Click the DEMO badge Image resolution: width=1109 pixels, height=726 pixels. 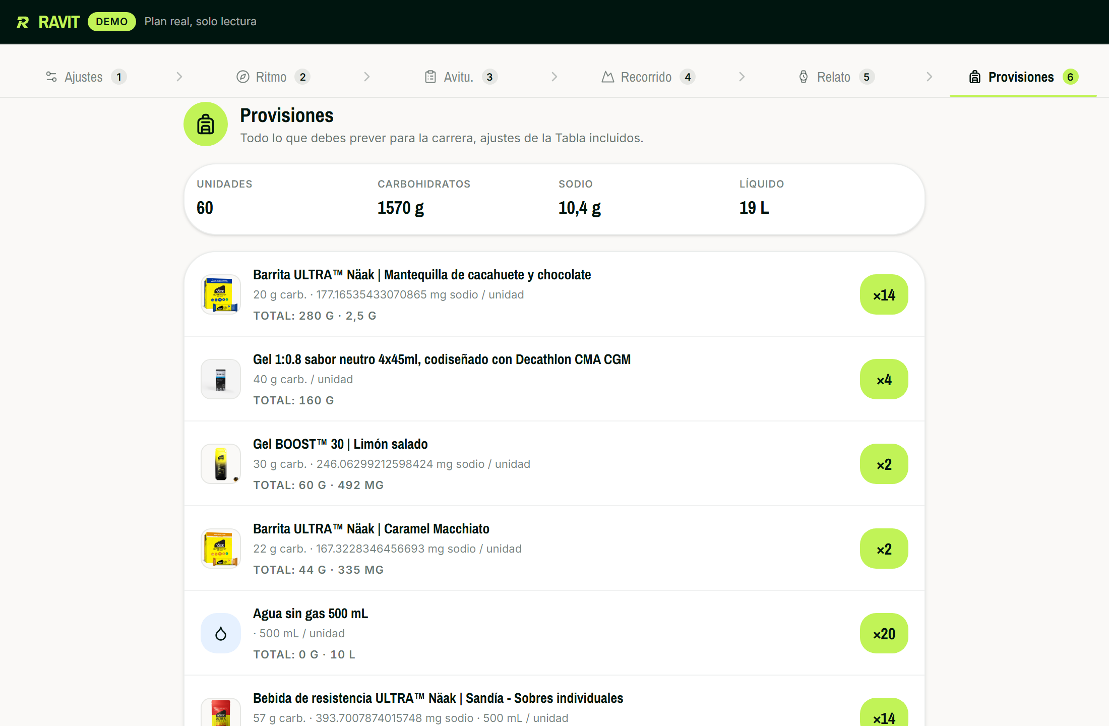point(112,22)
